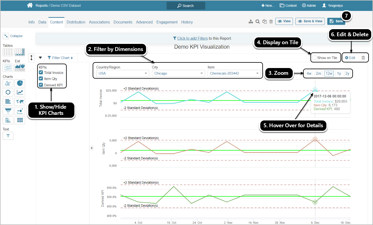Click the home icon in header
The width and height of the screenshot is (373, 225).
[30, 5]
